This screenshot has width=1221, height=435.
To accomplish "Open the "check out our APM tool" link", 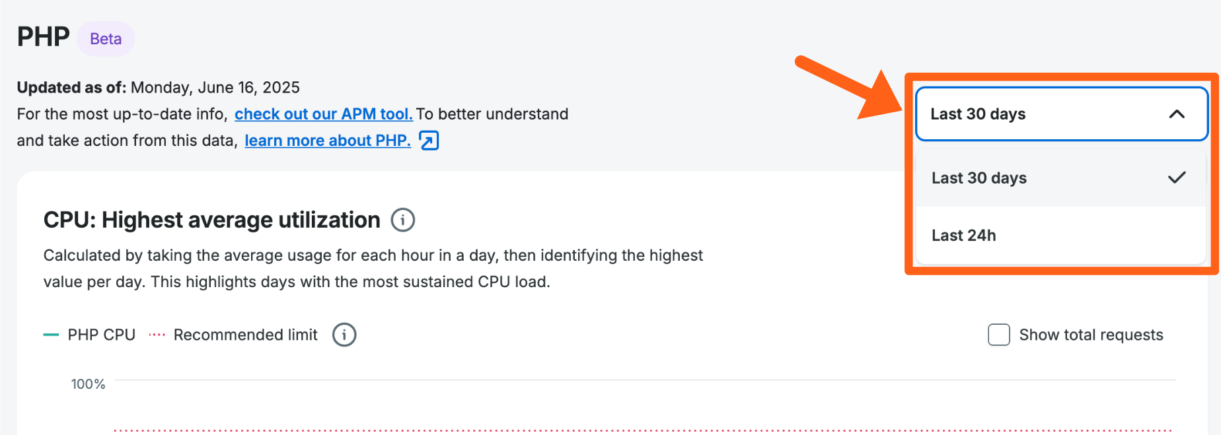I will pyautogui.click(x=324, y=114).
